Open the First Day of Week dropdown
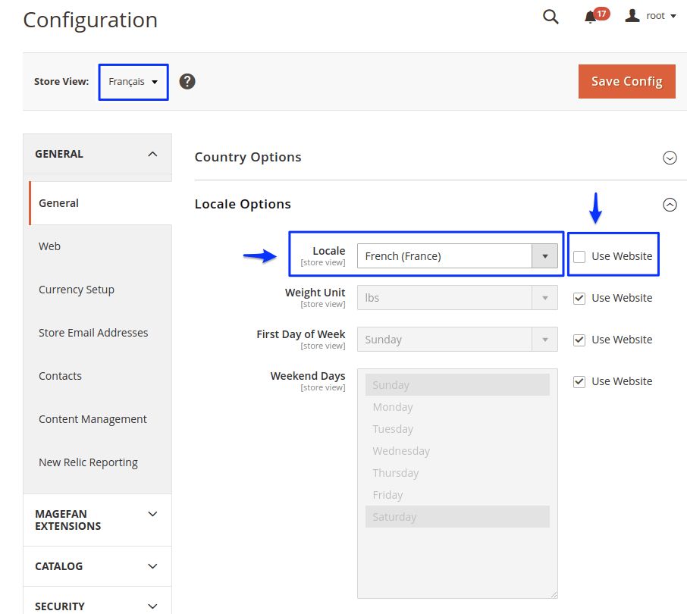Image resolution: width=687 pixels, height=614 pixels. [x=544, y=340]
